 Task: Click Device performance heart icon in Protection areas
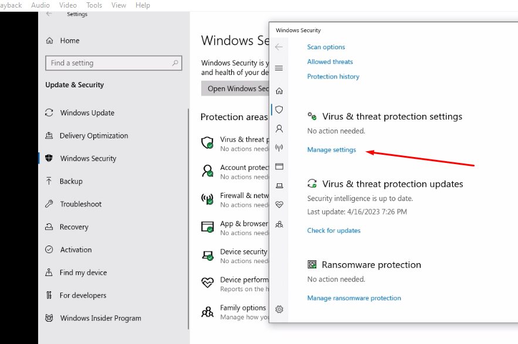[208, 283]
